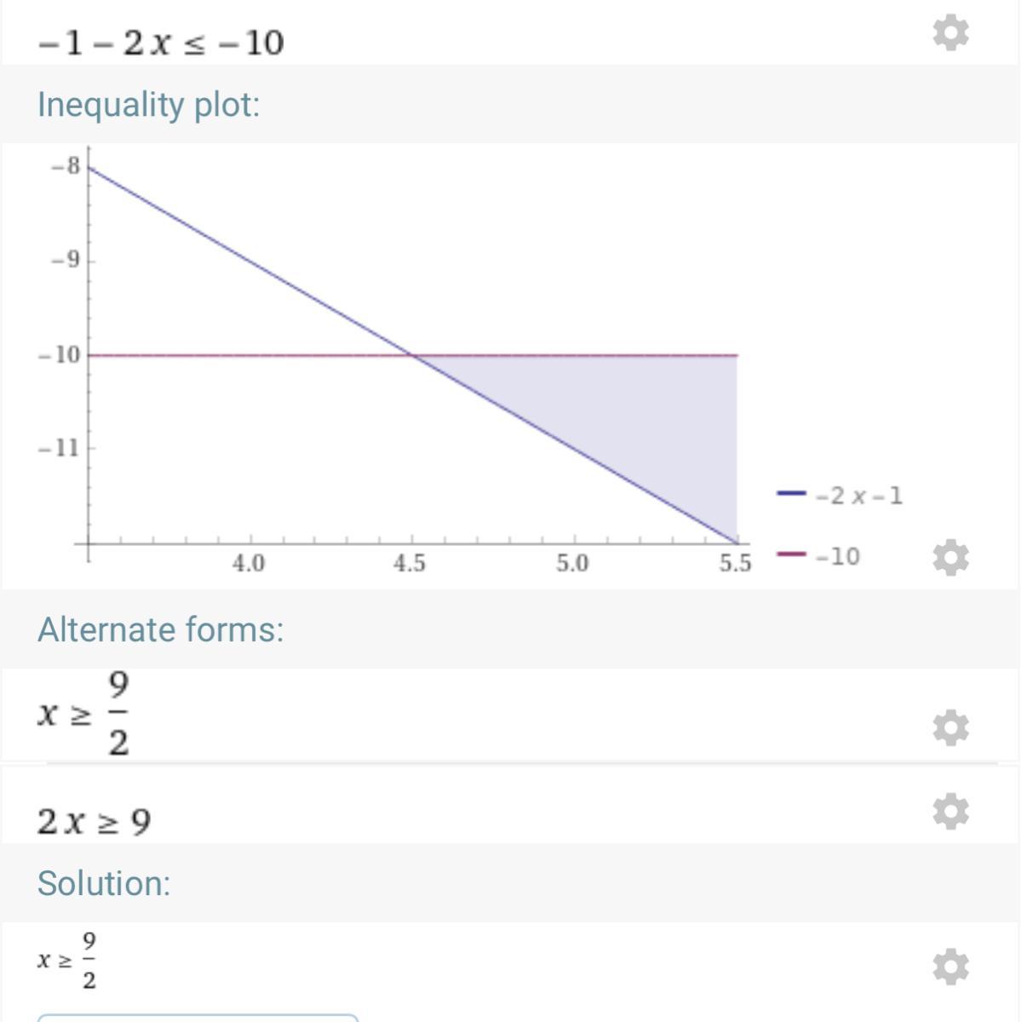Tap the Alternate forms section header
Image resolution: width=1021 pixels, height=1022 pixels.
(x=160, y=630)
